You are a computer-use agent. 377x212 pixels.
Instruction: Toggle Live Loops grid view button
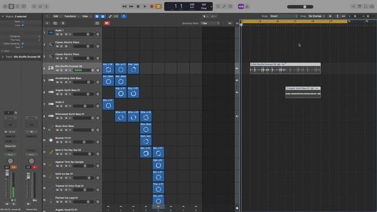point(97,16)
